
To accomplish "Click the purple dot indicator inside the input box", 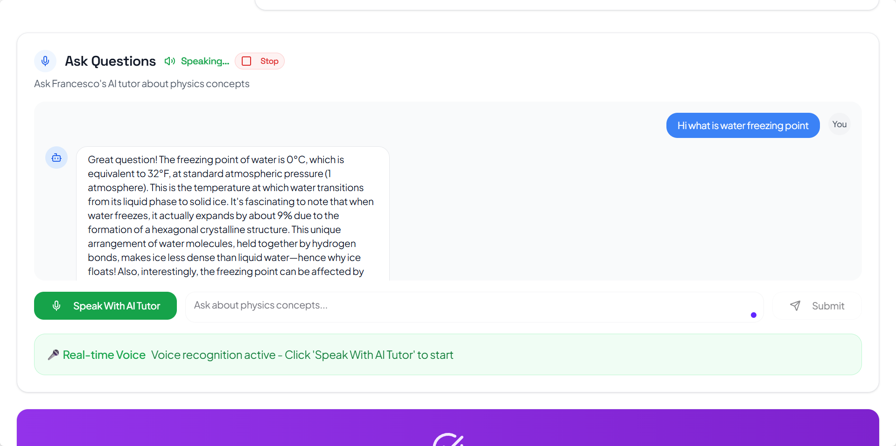I will (x=754, y=315).
